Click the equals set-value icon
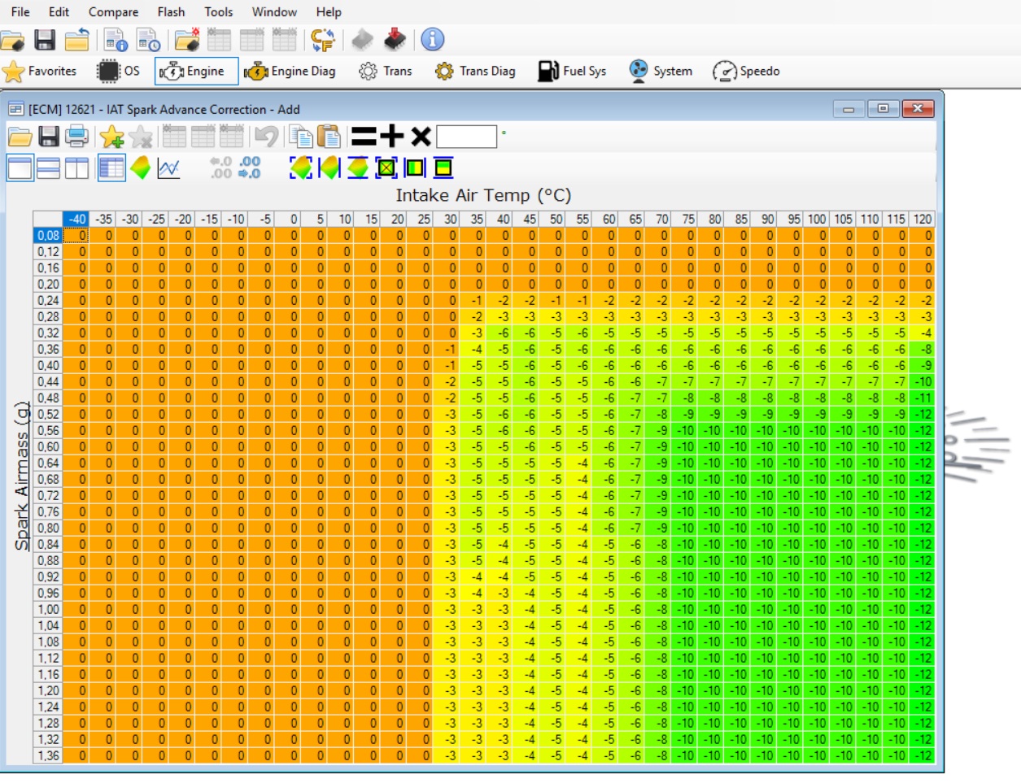This screenshot has width=1021, height=783. (364, 137)
